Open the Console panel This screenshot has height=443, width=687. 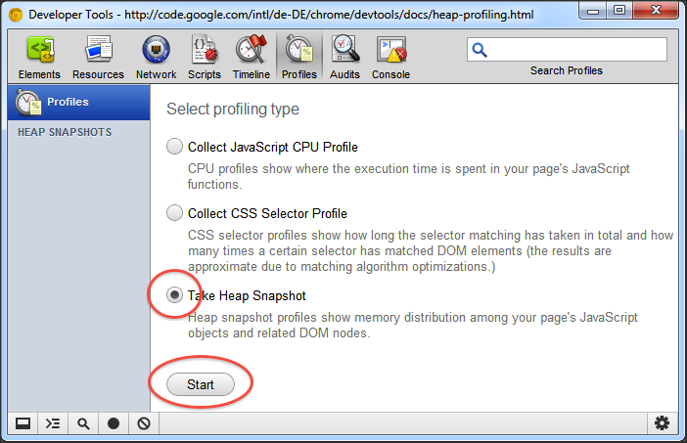click(390, 58)
